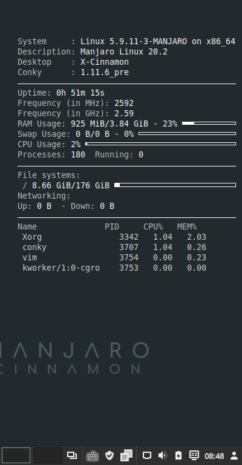
Task: Click the Processes: 180 text
Action: (x=51, y=155)
